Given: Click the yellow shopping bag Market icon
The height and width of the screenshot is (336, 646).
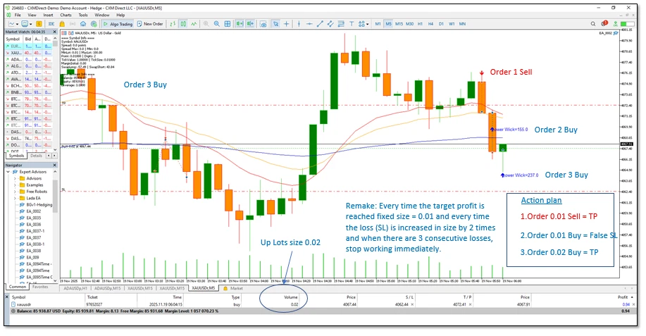Looking at the screenshot, I should click(62, 24).
